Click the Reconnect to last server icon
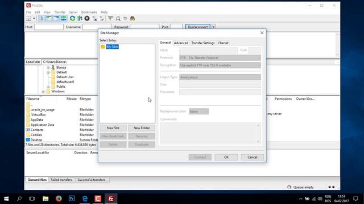Viewport: 364px width, 204px height. 102,18
